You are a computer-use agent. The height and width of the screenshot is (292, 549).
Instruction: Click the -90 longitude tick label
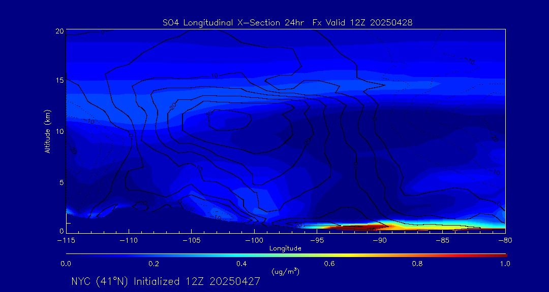coord(380,241)
